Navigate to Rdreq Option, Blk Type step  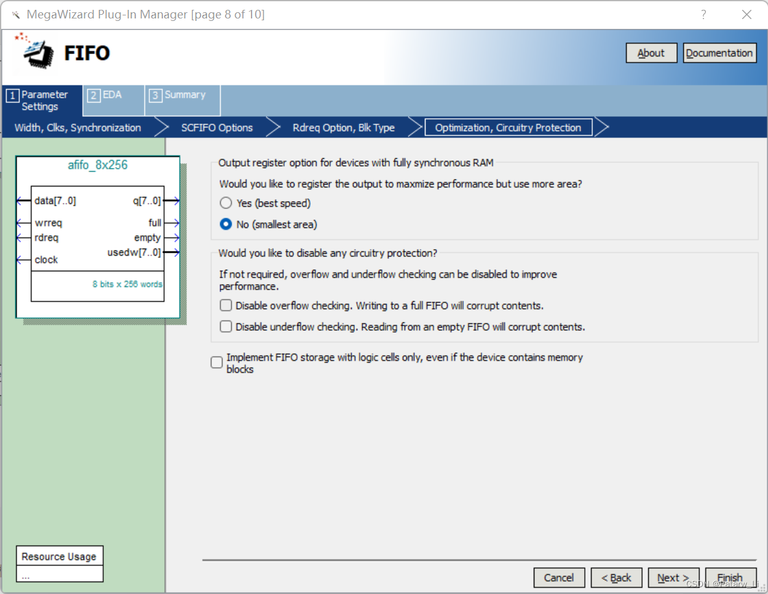[x=344, y=127]
